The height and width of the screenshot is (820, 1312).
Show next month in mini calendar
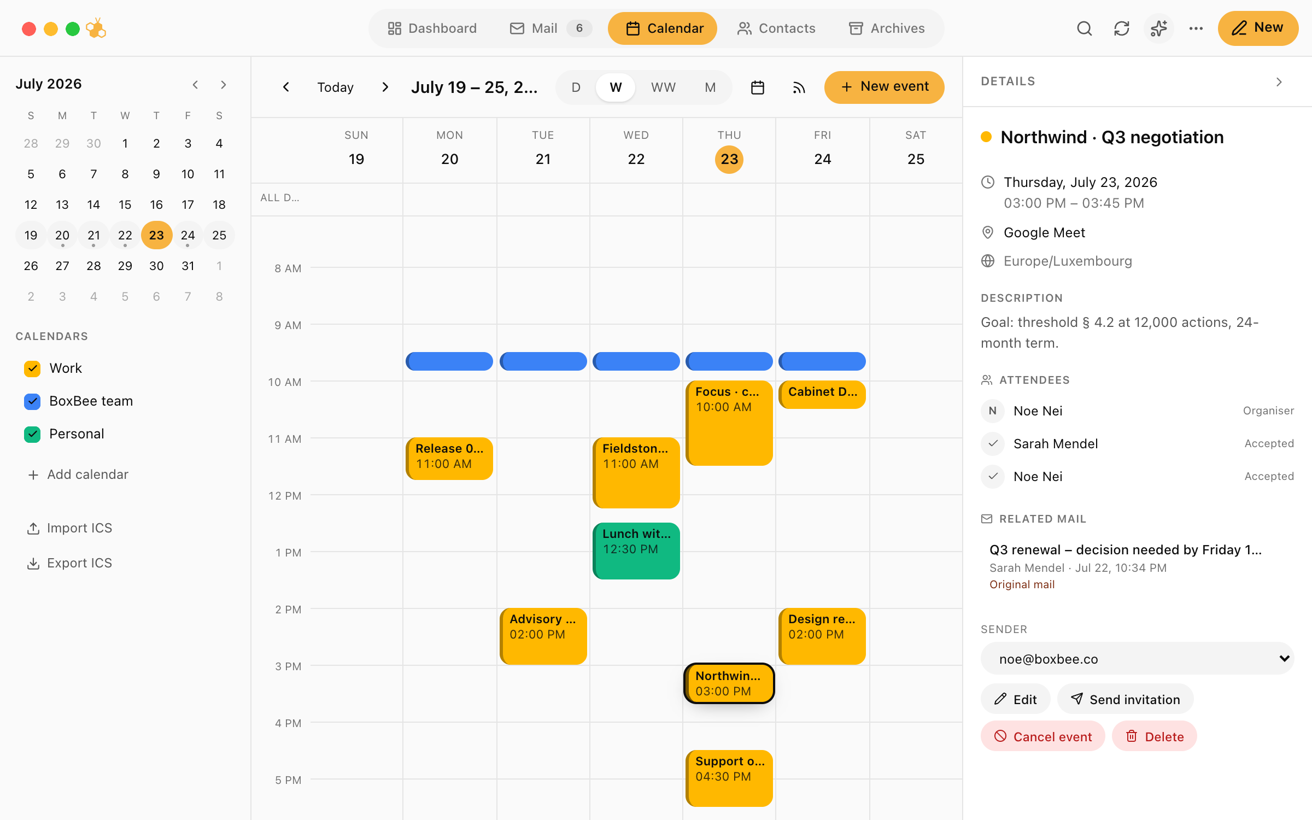[223, 85]
